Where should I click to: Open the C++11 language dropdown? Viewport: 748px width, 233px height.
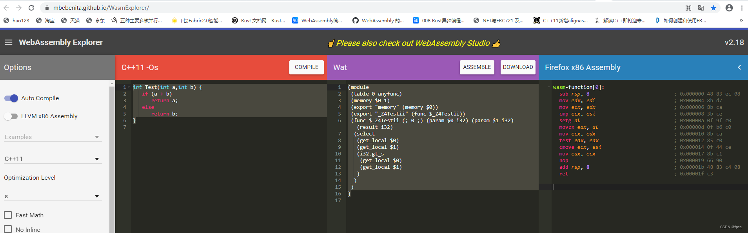(53, 159)
